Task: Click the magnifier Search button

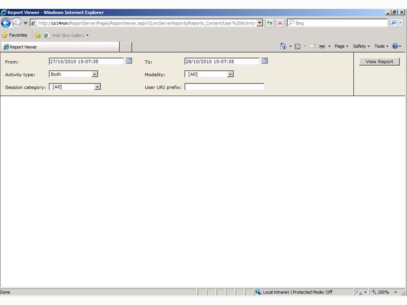Action: (393, 23)
